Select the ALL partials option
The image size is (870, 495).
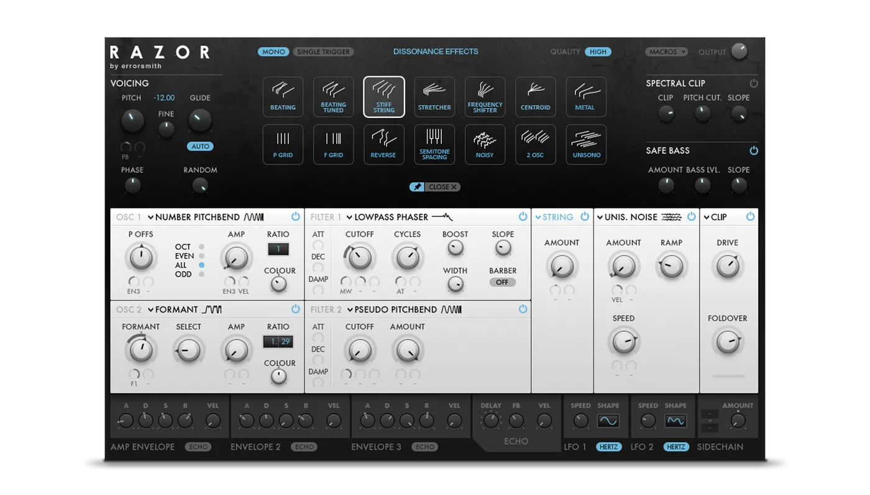pyautogui.click(x=201, y=265)
